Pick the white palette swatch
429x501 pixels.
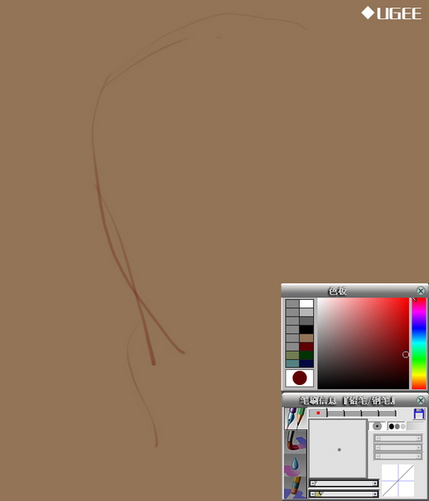(306, 304)
